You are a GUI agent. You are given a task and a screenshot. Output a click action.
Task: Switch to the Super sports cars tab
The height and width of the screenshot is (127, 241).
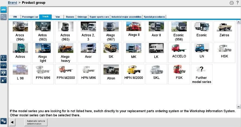click(99, 17)
